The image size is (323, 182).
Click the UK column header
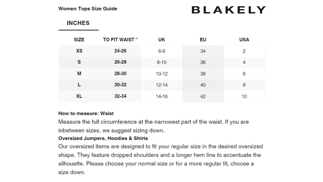[x=161, y=40]
